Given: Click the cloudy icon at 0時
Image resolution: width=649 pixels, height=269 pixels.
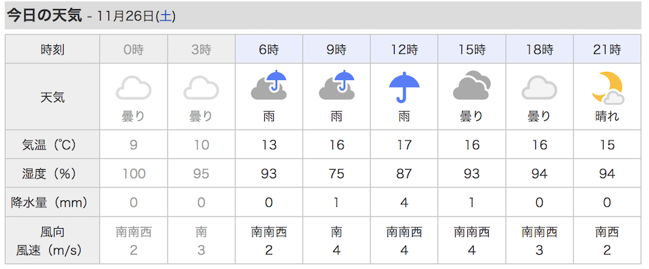Looking at the screenshot, I should (133, 88).
